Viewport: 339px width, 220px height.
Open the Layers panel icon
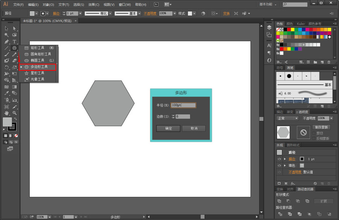(269, 27)
